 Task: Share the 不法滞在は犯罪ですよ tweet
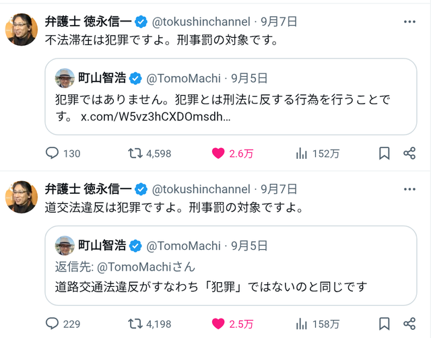point(409,153)
